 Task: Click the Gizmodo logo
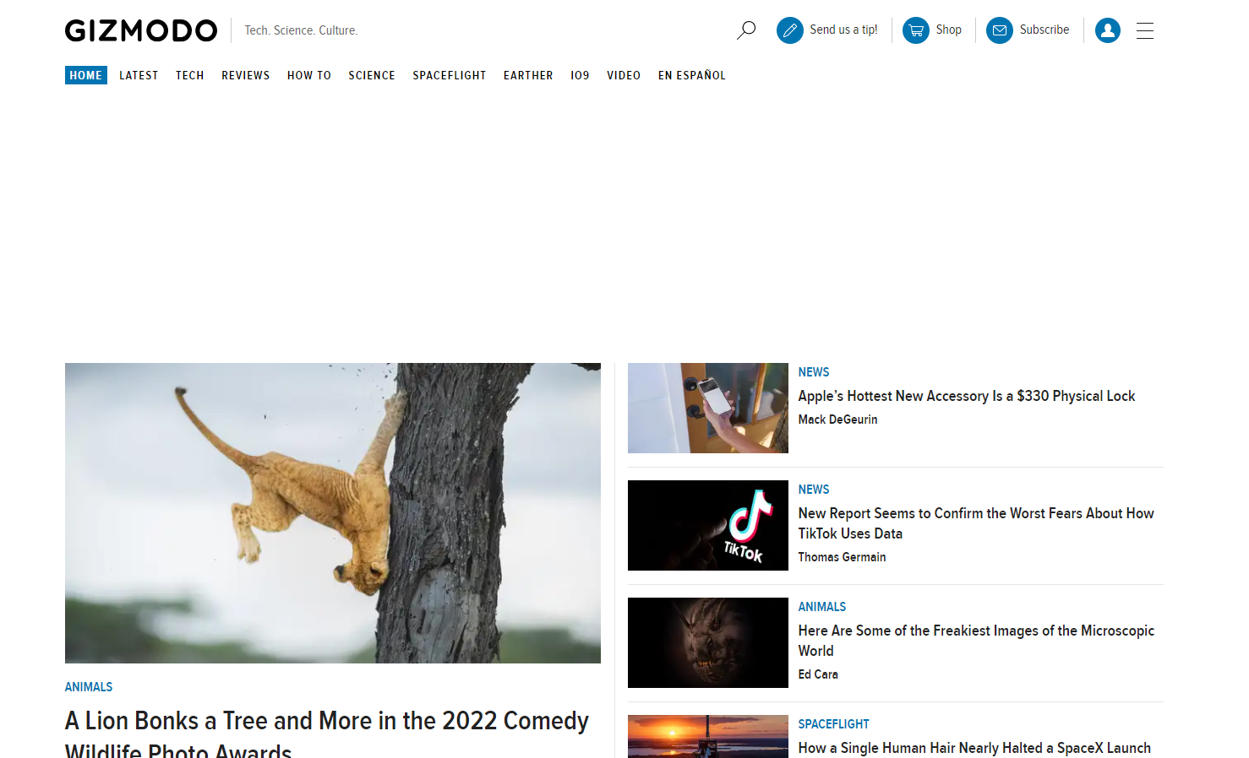pyautogui.click(x=141, y=30)
